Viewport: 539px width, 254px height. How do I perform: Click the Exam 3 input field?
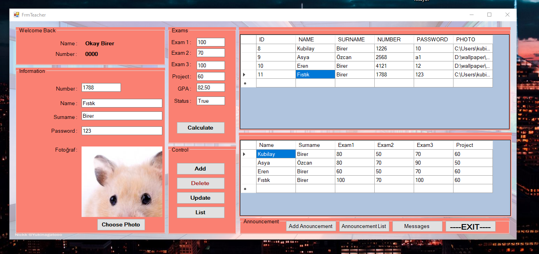pos(211,65)
